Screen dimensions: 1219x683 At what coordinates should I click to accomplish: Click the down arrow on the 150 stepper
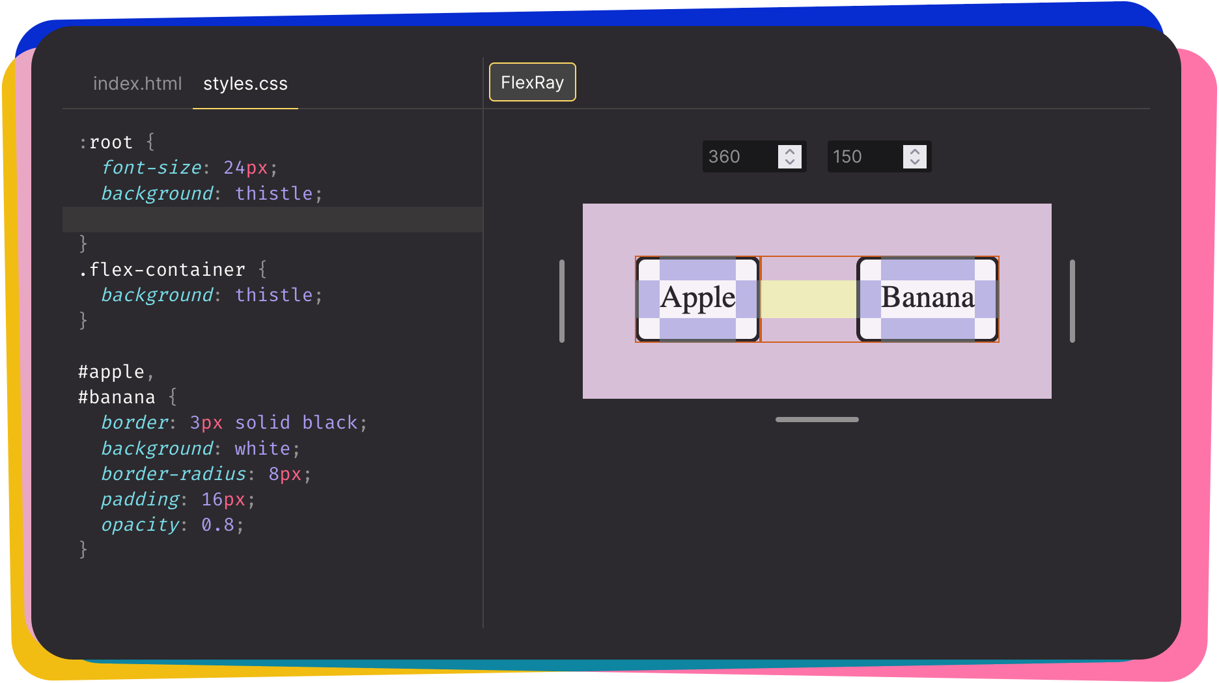tap(914, 162)
